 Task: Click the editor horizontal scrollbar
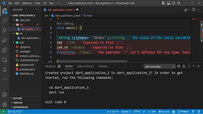[x=92, y=61]
